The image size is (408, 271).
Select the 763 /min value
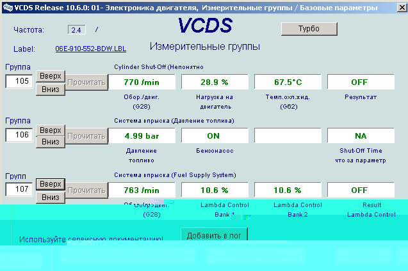point(142,190)
